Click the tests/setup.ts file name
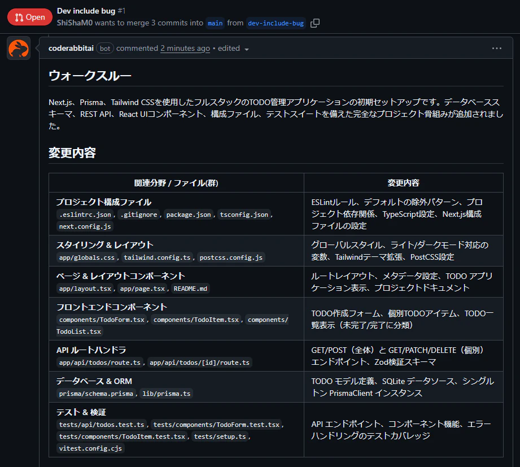This screenshot has height=467, width=520. pos(220,437)
